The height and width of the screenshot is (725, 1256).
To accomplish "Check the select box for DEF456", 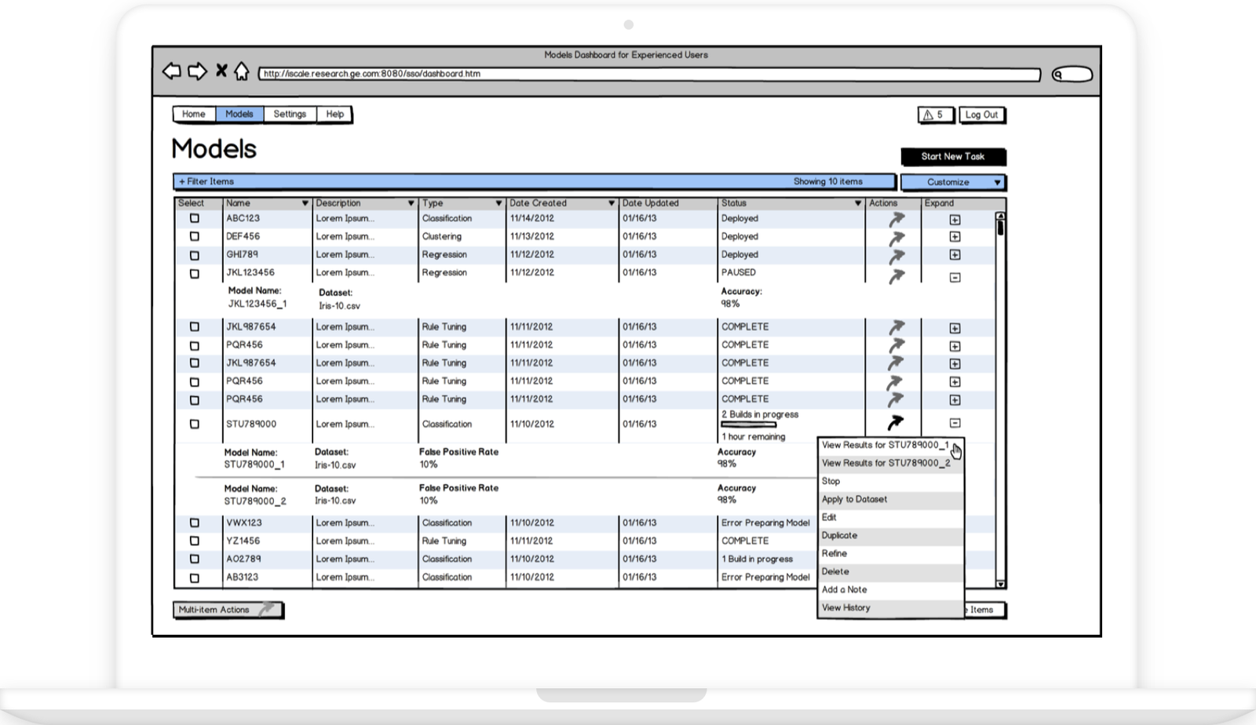I will pos(195,236).
